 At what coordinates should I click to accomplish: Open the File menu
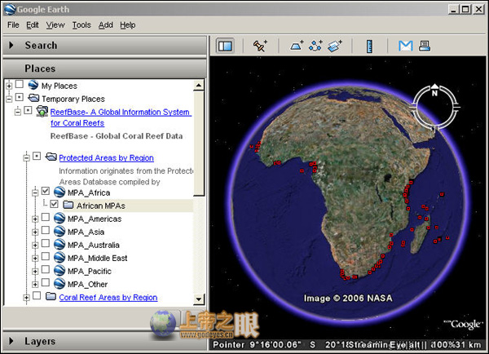pos(13,25)
